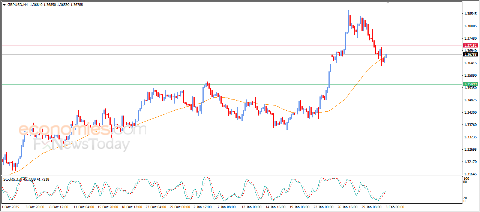Click the 1.31645 price axis label
Viewport: 480px width, 212px height.
[470, 174]
